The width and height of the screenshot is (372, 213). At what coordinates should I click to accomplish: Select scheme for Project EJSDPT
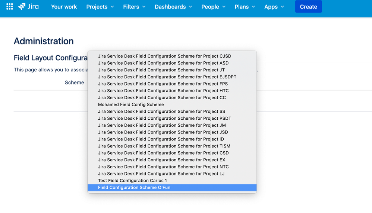[x=172, y=77]
